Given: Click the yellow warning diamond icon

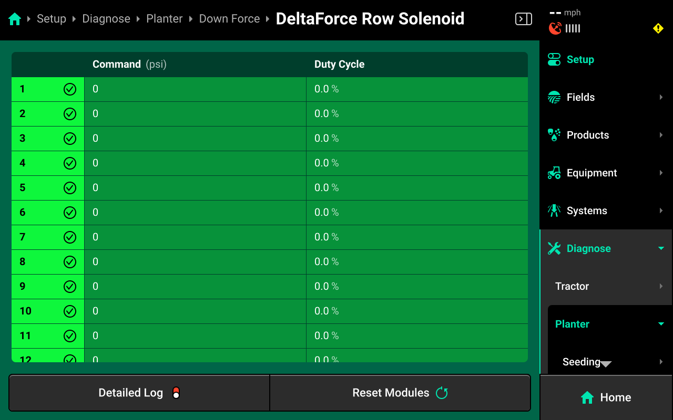Looking at the screenshot, I should 658,28.
